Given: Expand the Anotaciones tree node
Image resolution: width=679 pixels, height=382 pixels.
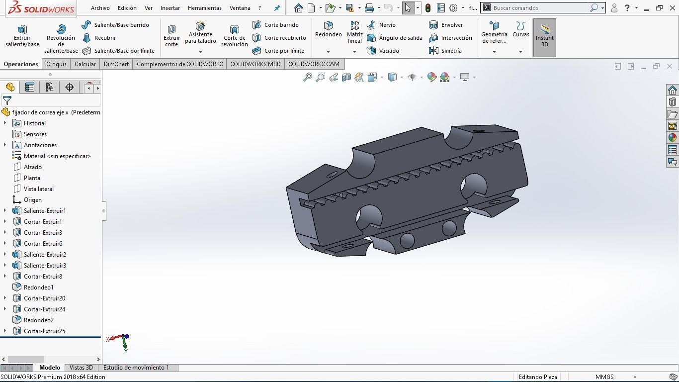Looking at the screenshot, I should [5, 145].
